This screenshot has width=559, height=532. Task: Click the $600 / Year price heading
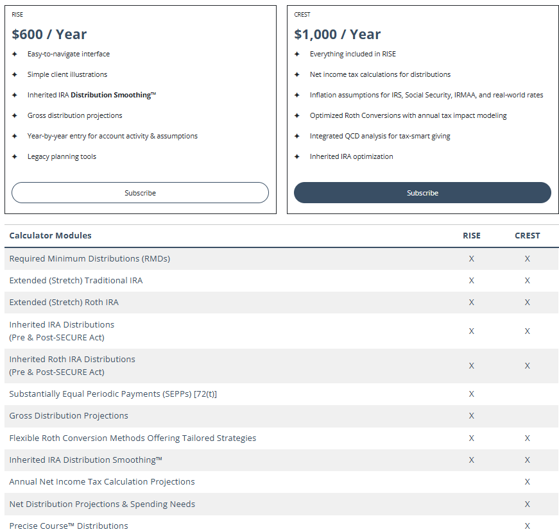click(x=49, y=34)
